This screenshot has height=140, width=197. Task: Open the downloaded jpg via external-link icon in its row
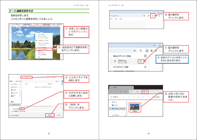click(145, 61)
